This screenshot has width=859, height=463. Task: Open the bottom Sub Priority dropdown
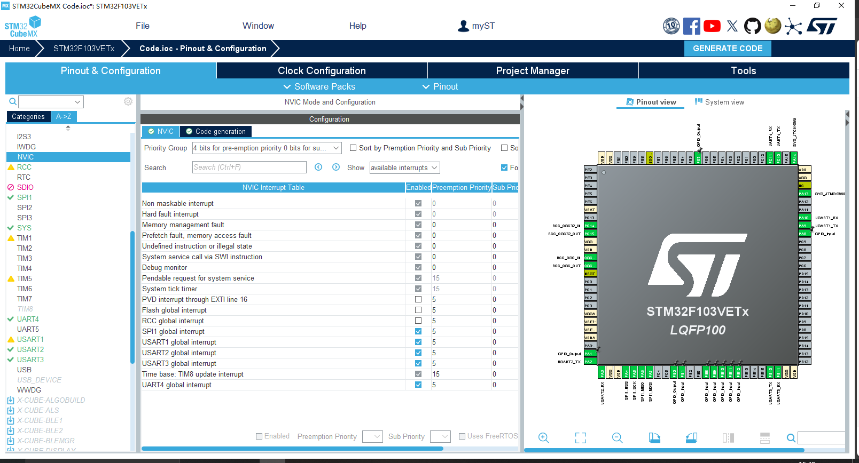point(440,436)
